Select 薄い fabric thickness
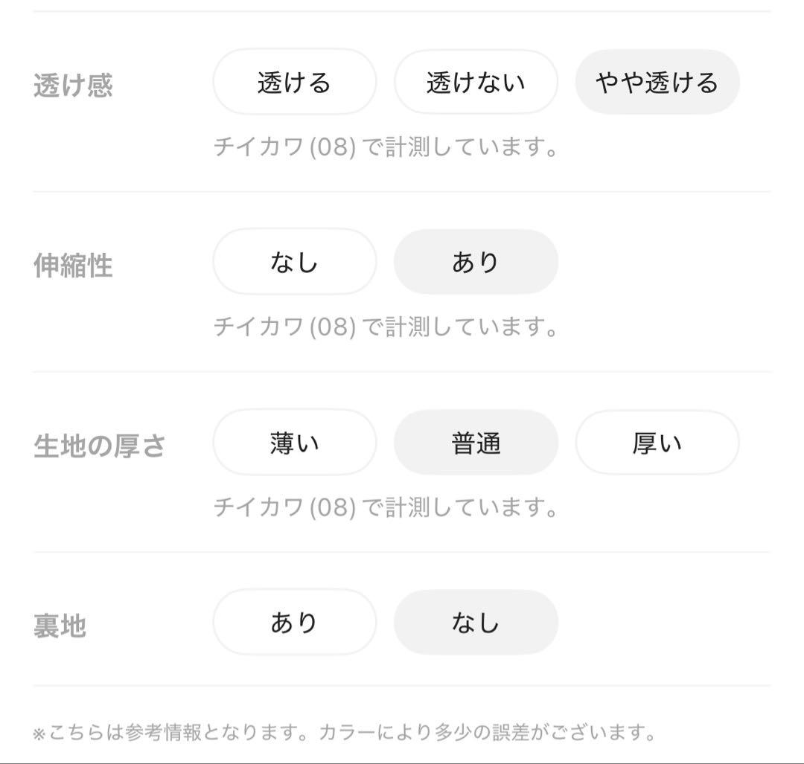The width and height of the screenshot is (804, 764). pos(295,442)
